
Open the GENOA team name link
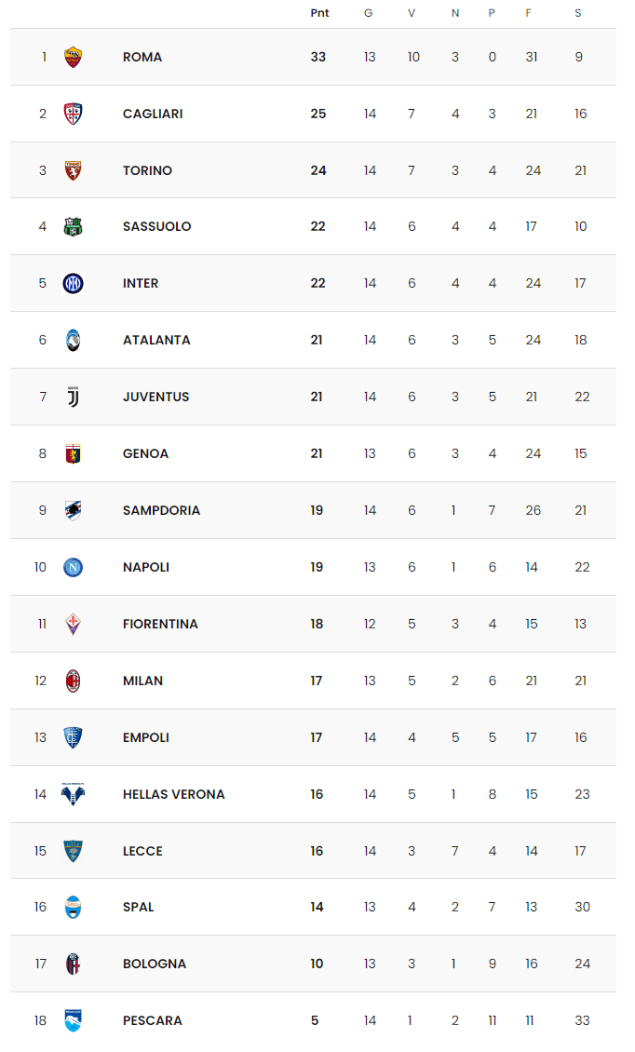click(x=145, y=453)
